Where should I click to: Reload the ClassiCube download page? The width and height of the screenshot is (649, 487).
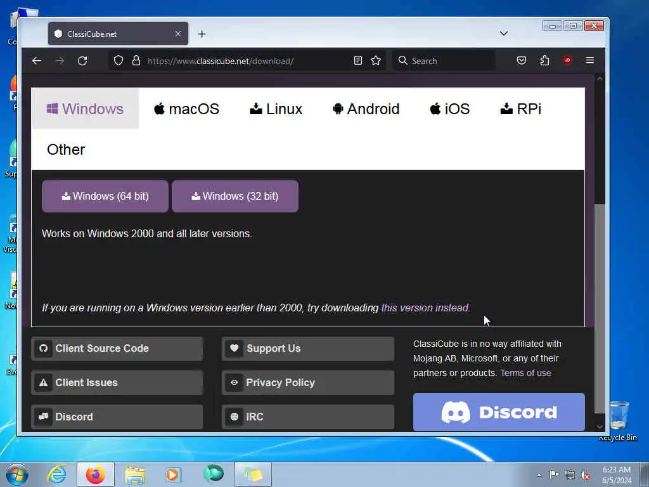click(x=82, y=61)
